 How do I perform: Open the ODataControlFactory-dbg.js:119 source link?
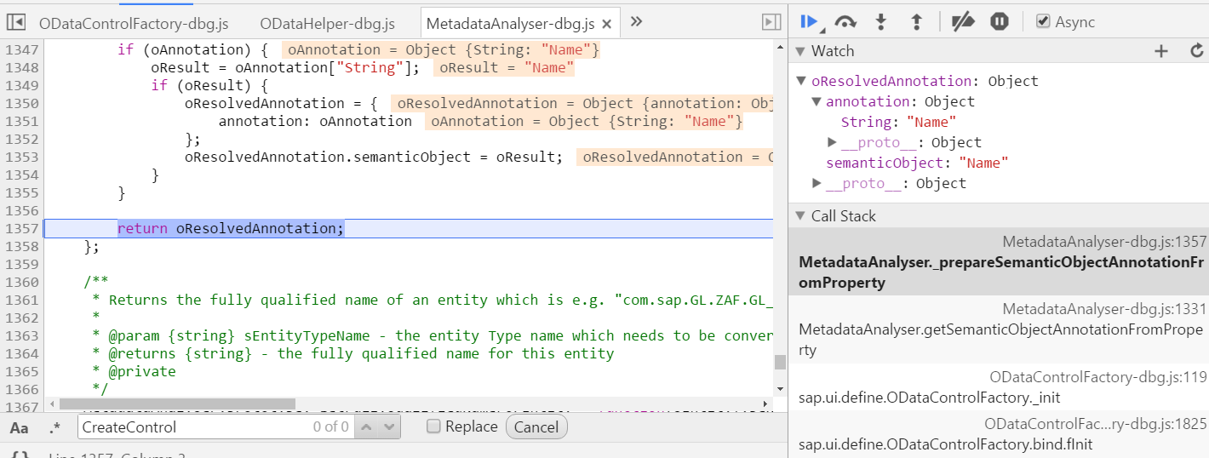tap(1098, 377)
